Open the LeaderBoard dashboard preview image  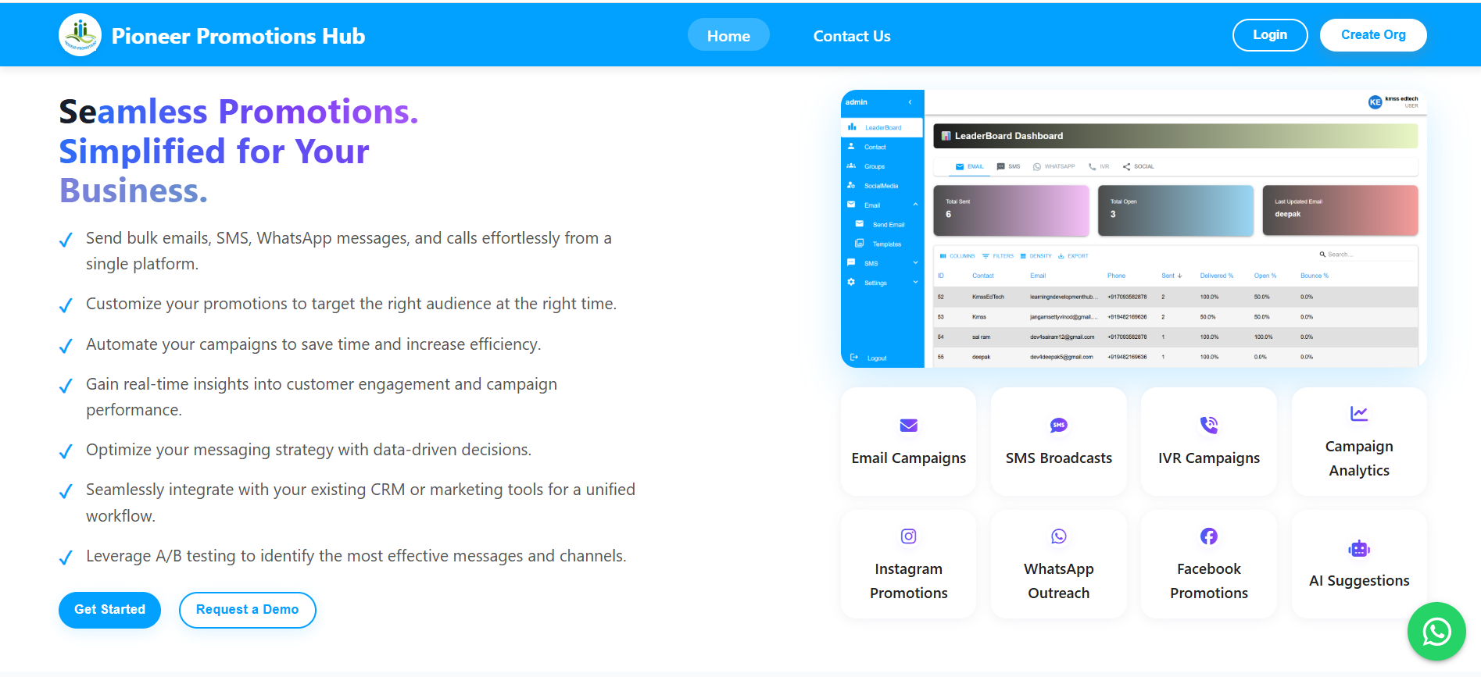[x=1133, y=228]
